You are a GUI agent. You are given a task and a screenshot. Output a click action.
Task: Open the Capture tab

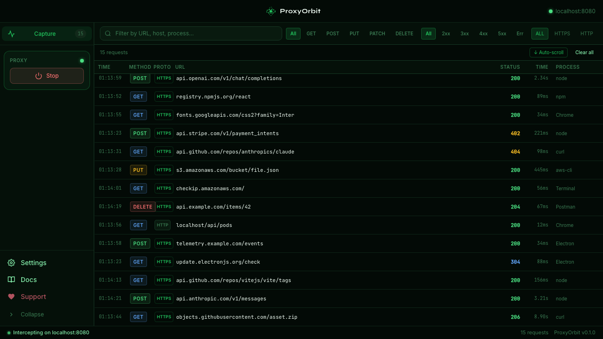[47, 34]
